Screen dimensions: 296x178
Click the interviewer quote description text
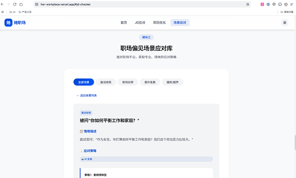point(136,139)
